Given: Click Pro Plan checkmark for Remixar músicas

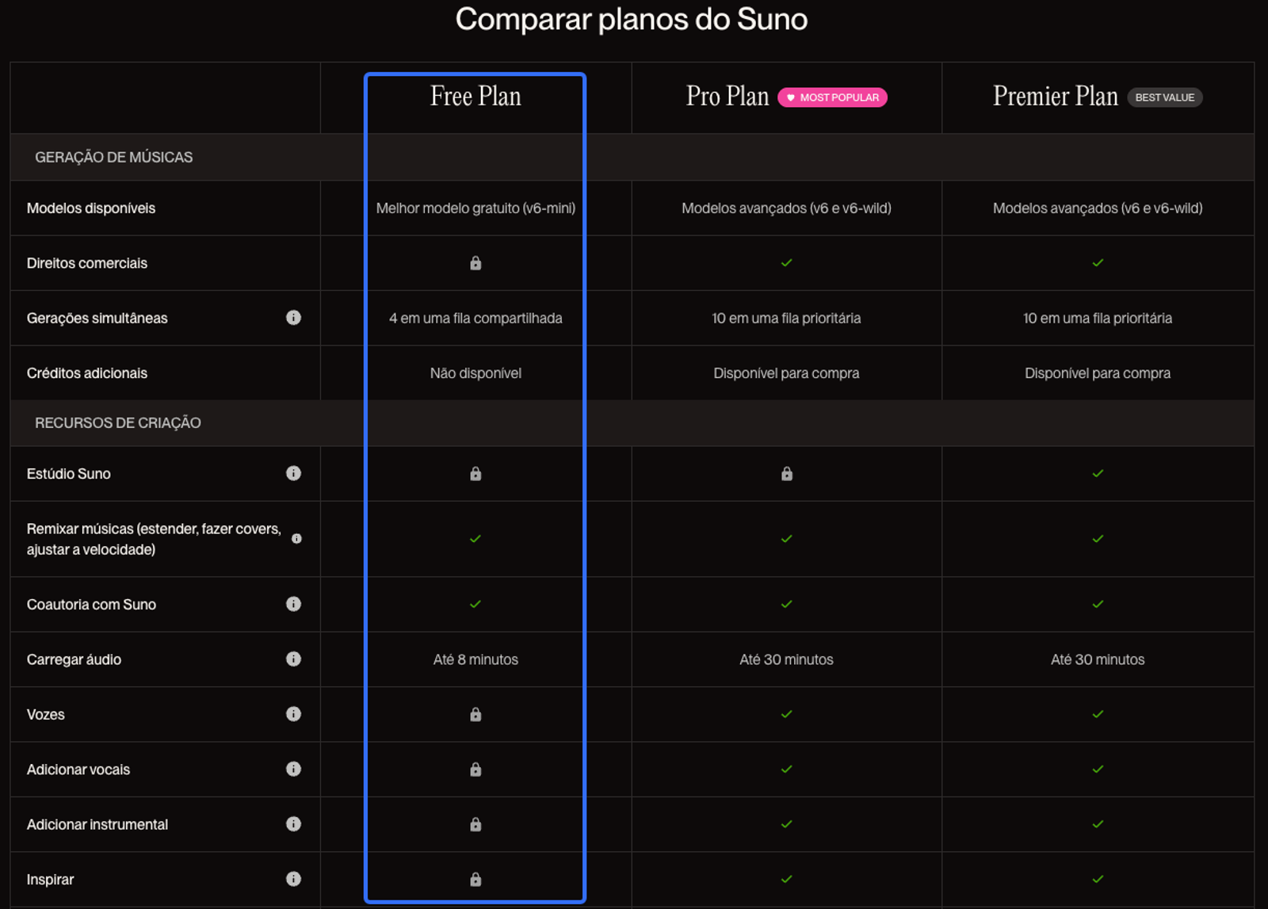Looking at the screenshot, I should pos(787,539).
